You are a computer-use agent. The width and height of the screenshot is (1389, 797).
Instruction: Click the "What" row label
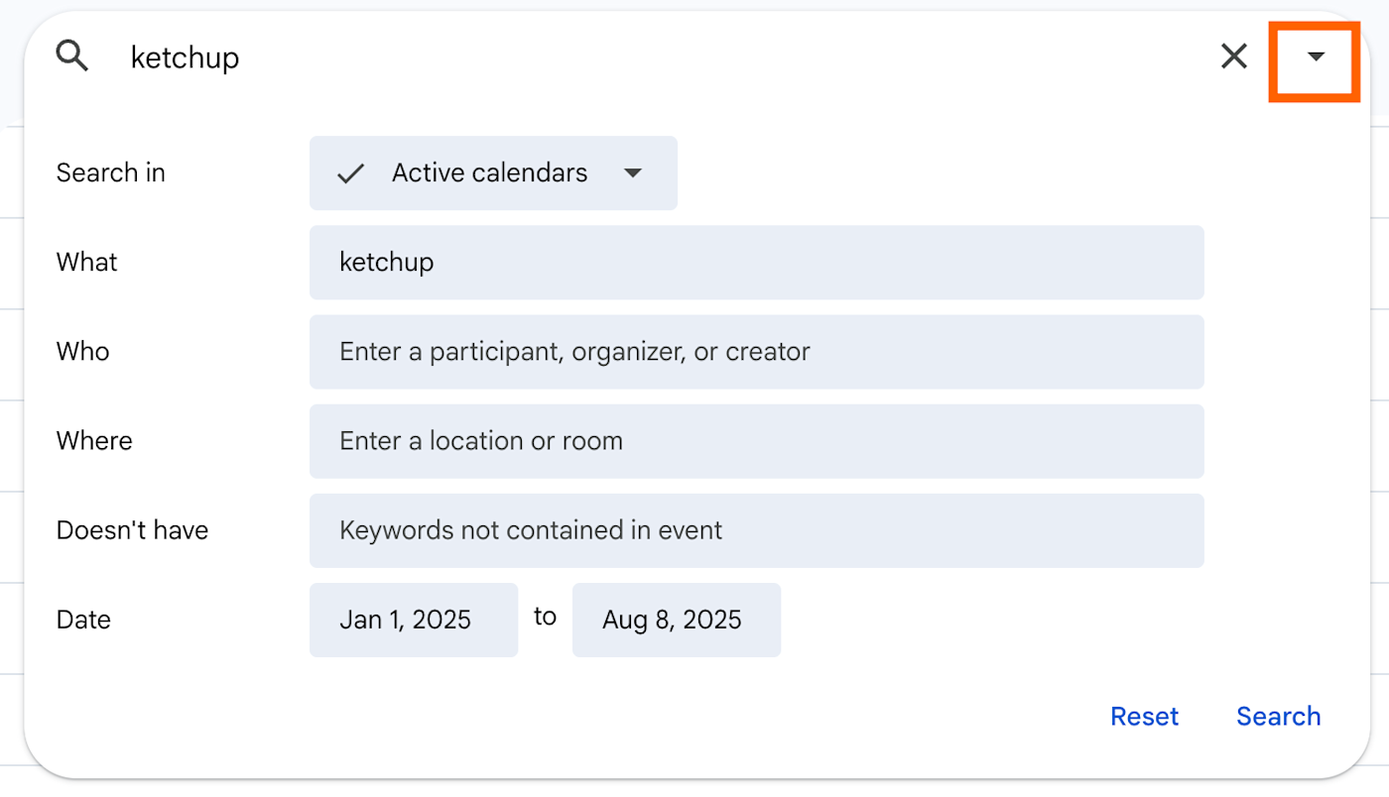(87, 263)
